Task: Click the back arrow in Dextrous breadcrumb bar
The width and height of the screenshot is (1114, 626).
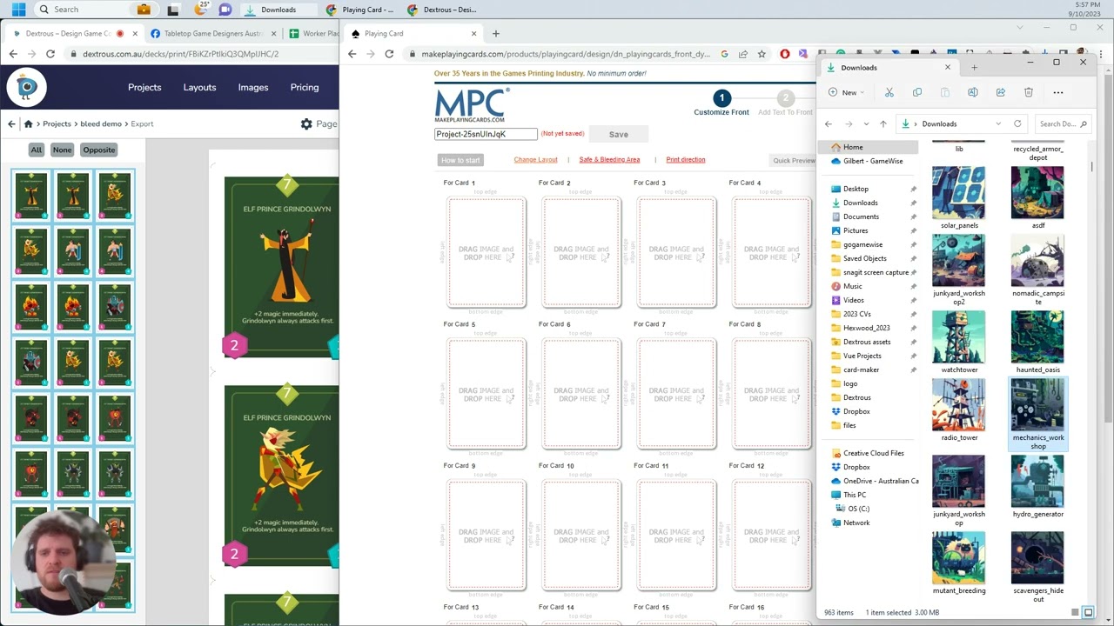Action: click(x=11, y=124)
